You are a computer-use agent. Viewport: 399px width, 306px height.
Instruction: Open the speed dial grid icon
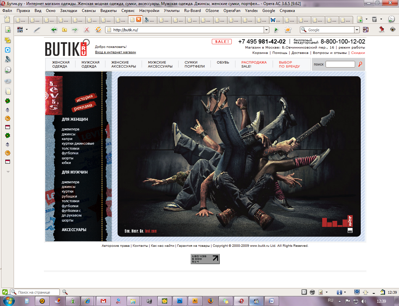click(x=20, y=30)
